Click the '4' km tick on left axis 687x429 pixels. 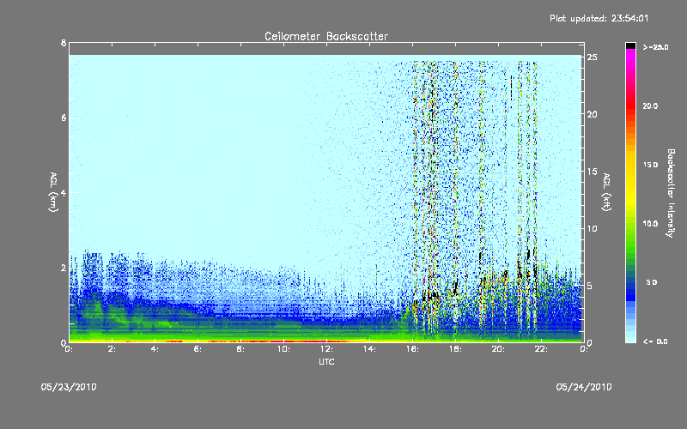click(64, 192)
